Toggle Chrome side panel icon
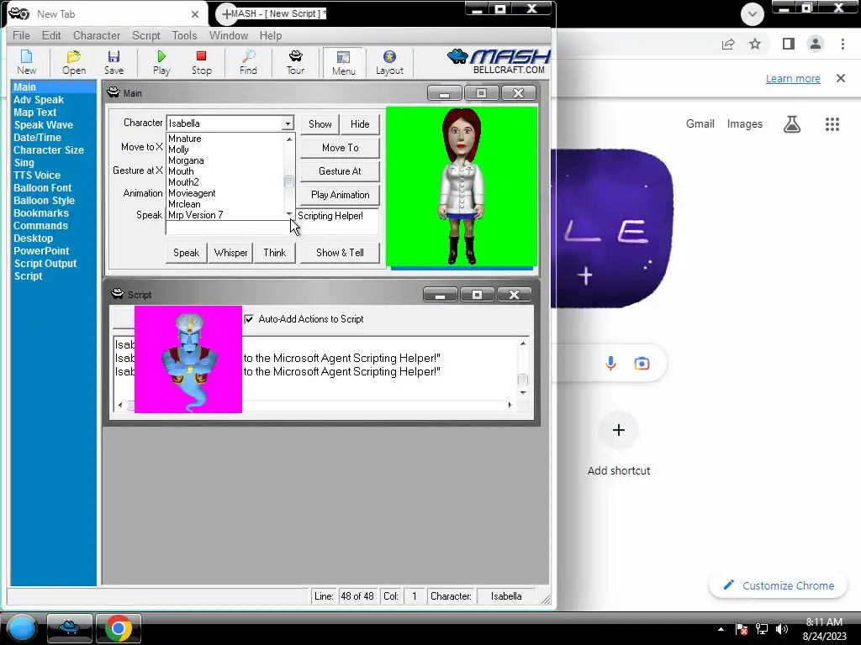Image resolution: width=861 pixels, height=645 pixels. pyautogui.click(x=788, y=44)
